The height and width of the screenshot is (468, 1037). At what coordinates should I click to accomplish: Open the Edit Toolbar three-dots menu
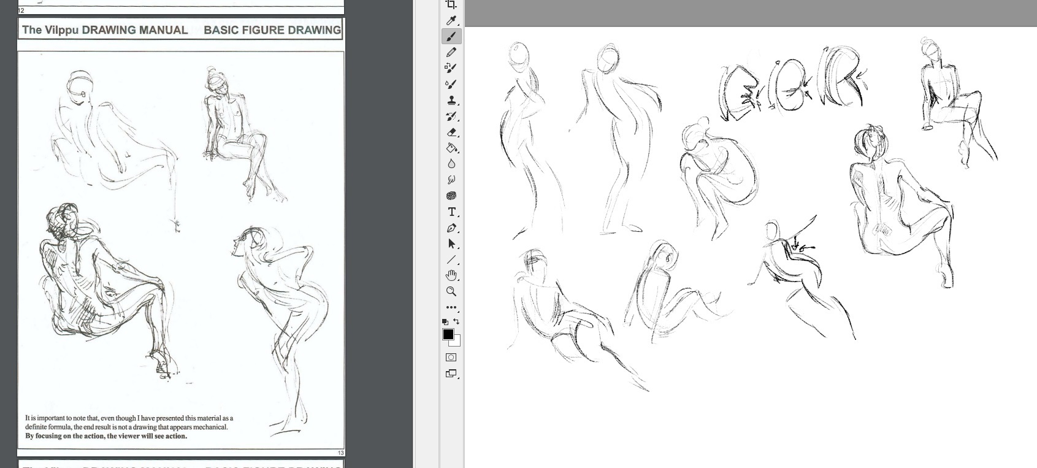[x=451, y=307]
